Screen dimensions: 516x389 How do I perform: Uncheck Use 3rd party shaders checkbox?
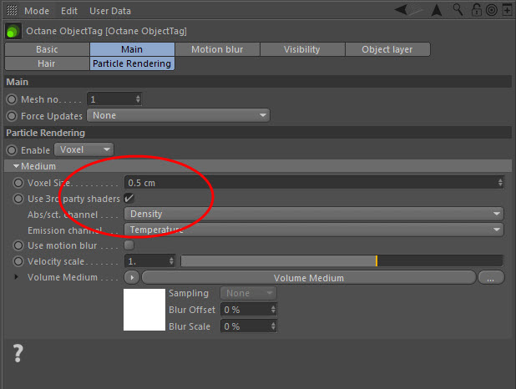tap(129, 198)
